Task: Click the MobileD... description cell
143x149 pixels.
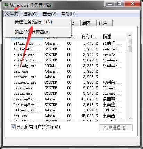Action: pos(112,49)
